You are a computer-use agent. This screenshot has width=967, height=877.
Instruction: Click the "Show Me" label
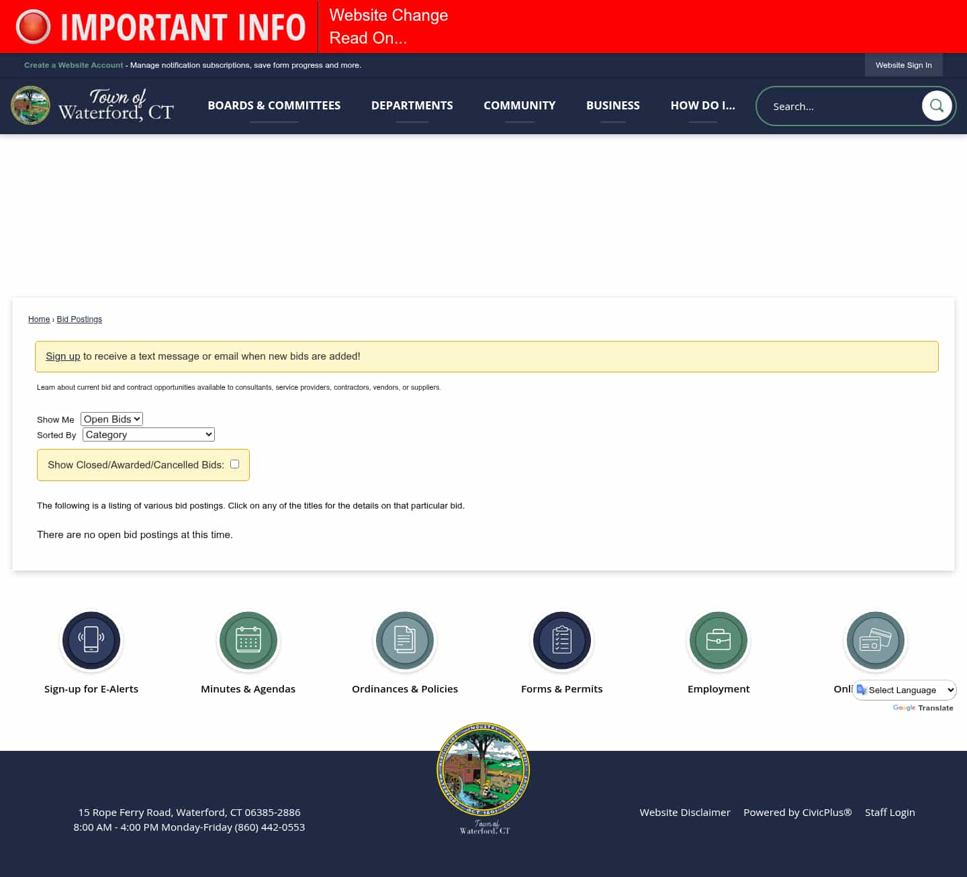(x=56, y=419)
